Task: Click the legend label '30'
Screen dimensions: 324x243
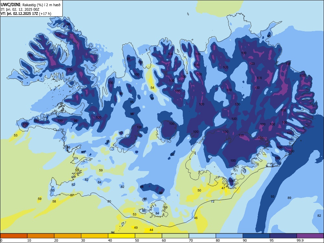Action: tap(83, 240)
